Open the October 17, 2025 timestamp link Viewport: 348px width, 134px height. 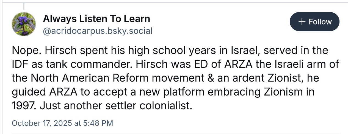coord(62,123)
